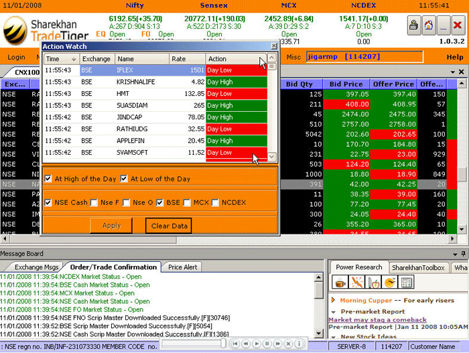Click the lightning spark research icon
This screenshot has width=469, height=353.
click(x=356, y=282)
